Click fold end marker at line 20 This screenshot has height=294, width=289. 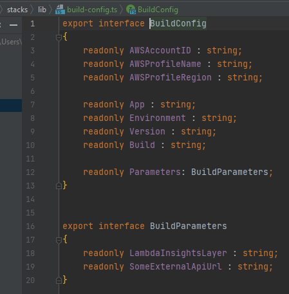pyautogui.click(x=59, y=280)
